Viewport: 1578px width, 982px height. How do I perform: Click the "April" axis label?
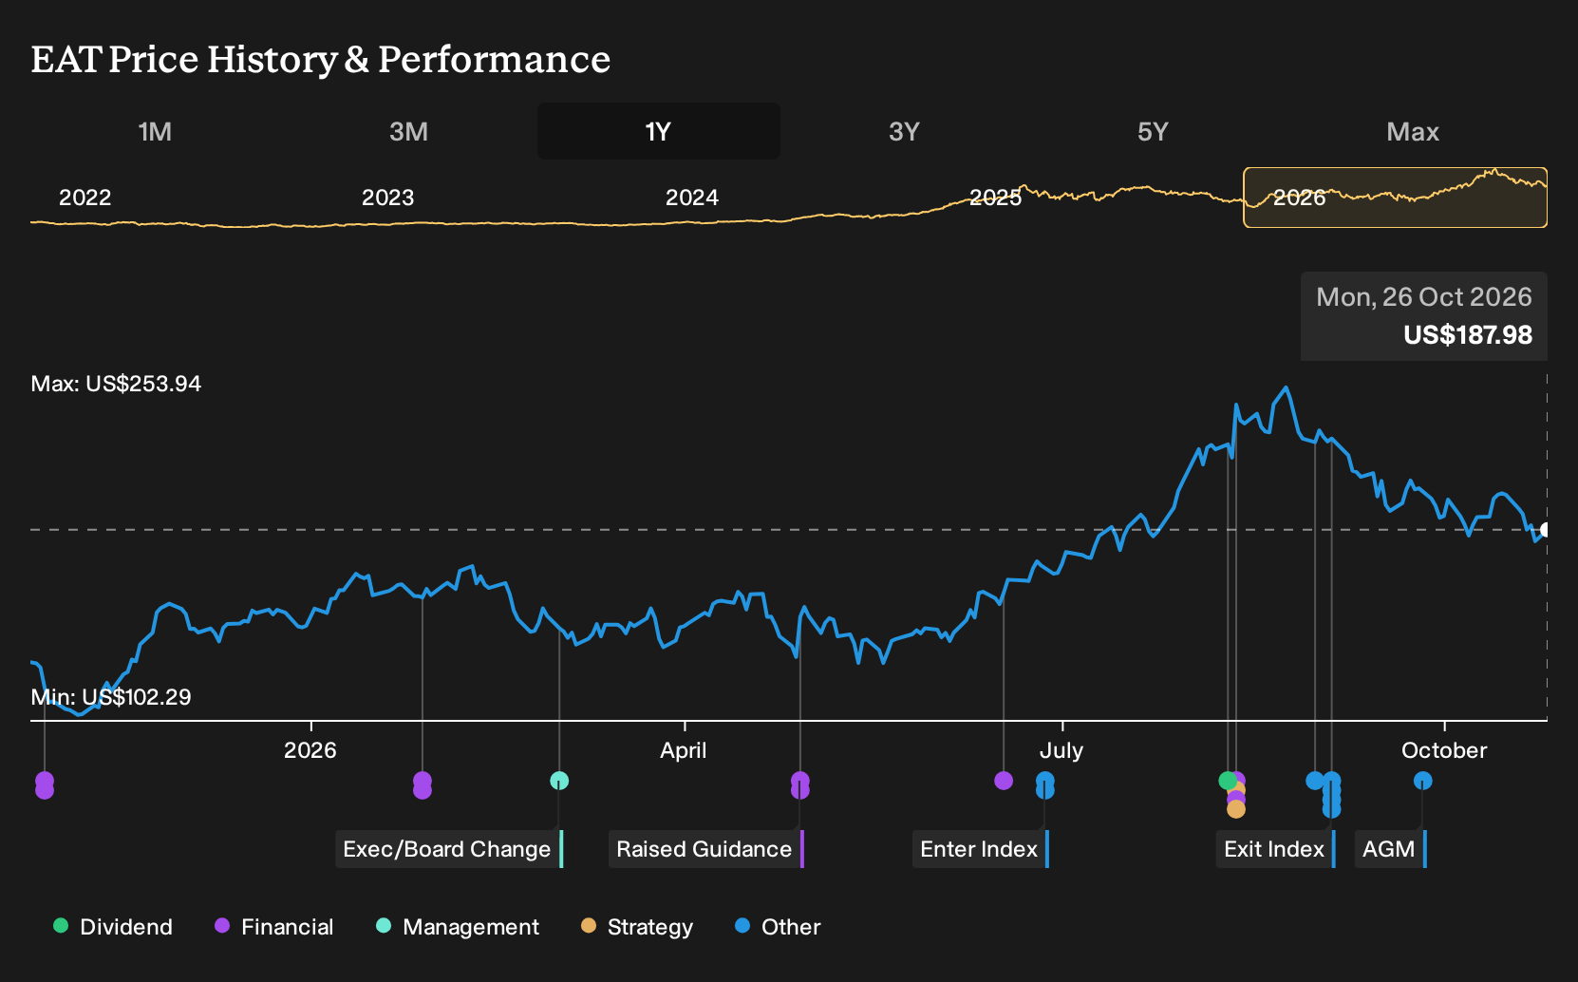(x=684, y=750)
